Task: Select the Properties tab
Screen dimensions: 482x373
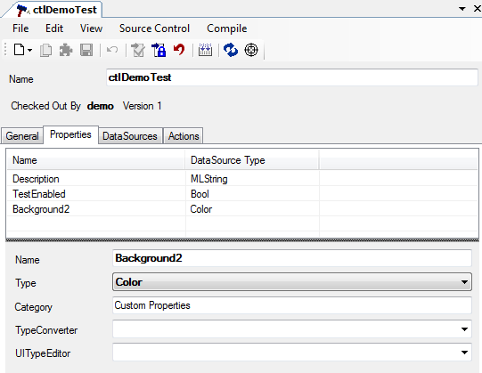Action: click(x=70, y=134)
